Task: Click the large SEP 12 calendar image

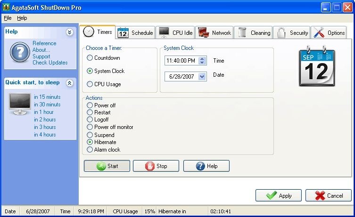Action: pyautogui.click(x=317, y=66)
